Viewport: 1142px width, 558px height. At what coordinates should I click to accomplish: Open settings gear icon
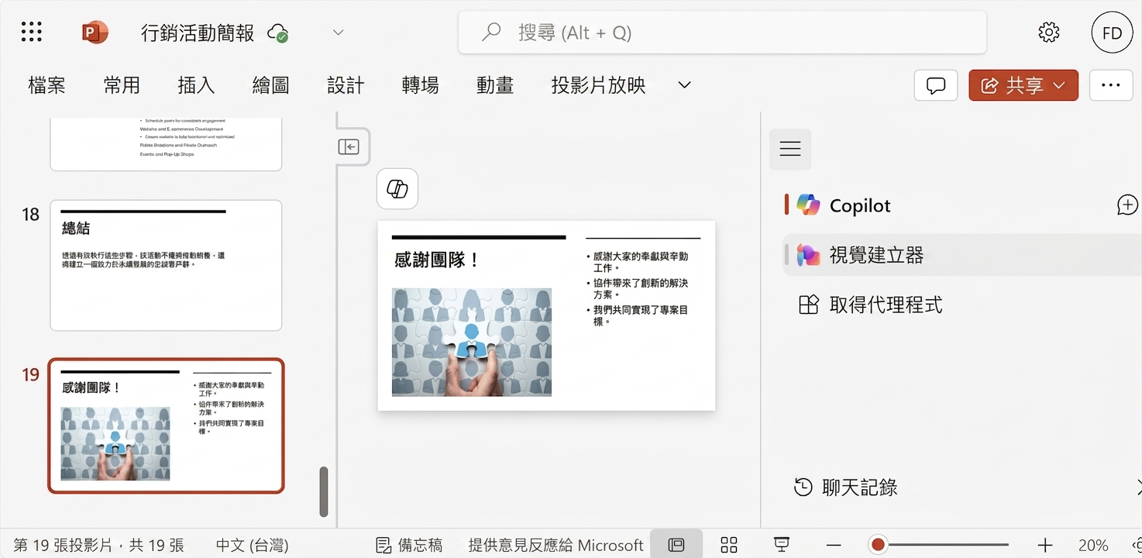click(1048, 32)
